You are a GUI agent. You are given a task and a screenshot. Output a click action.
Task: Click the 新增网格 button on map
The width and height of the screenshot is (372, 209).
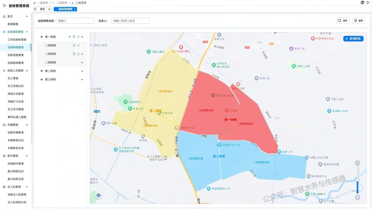coord(353,39)
